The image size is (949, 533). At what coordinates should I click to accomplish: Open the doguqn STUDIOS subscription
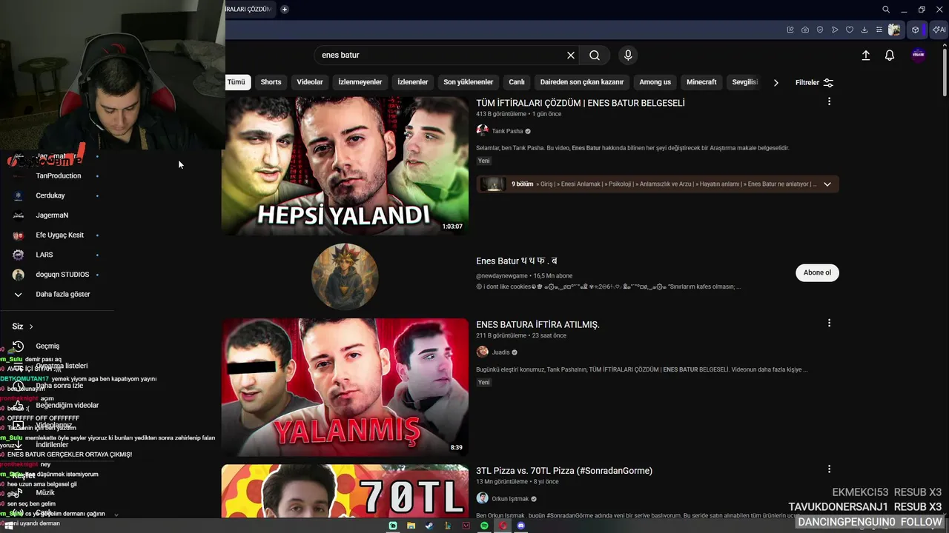coord(62,275)
